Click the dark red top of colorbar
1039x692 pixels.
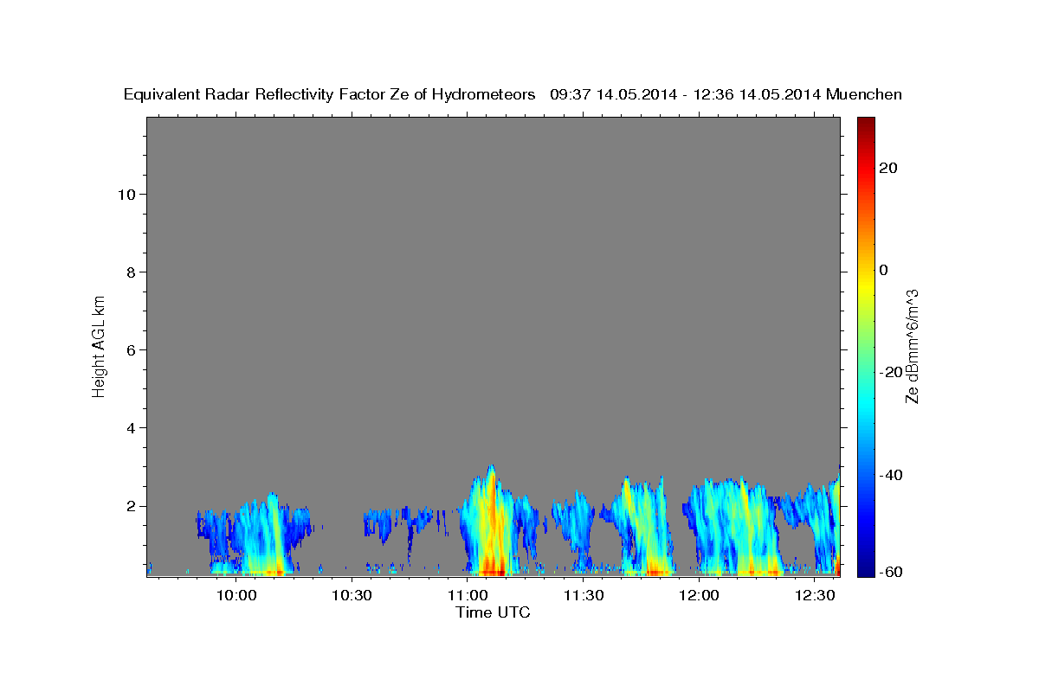[x=865, y=125]
